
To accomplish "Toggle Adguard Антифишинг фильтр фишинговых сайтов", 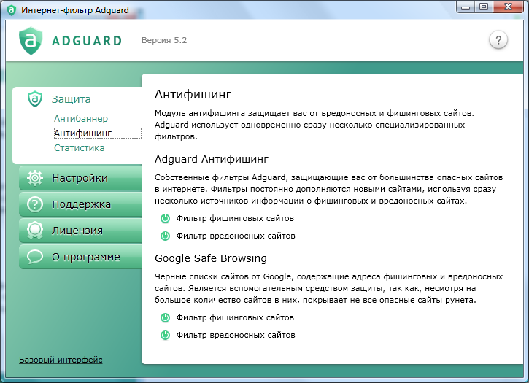I will pos(165,218).
